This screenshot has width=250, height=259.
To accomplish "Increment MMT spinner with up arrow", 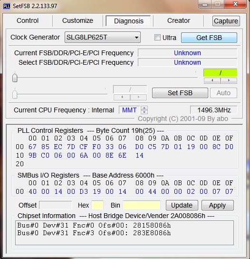I will pyautogui.click(x=144, y=108).
